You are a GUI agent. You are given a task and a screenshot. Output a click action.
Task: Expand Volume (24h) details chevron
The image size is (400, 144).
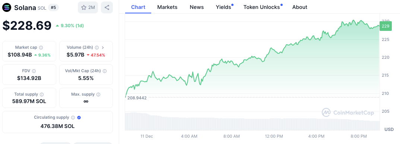pos(103,47)
